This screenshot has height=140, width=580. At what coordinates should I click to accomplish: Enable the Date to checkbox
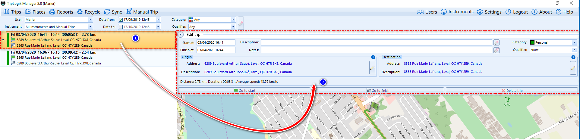coord(121,27)
